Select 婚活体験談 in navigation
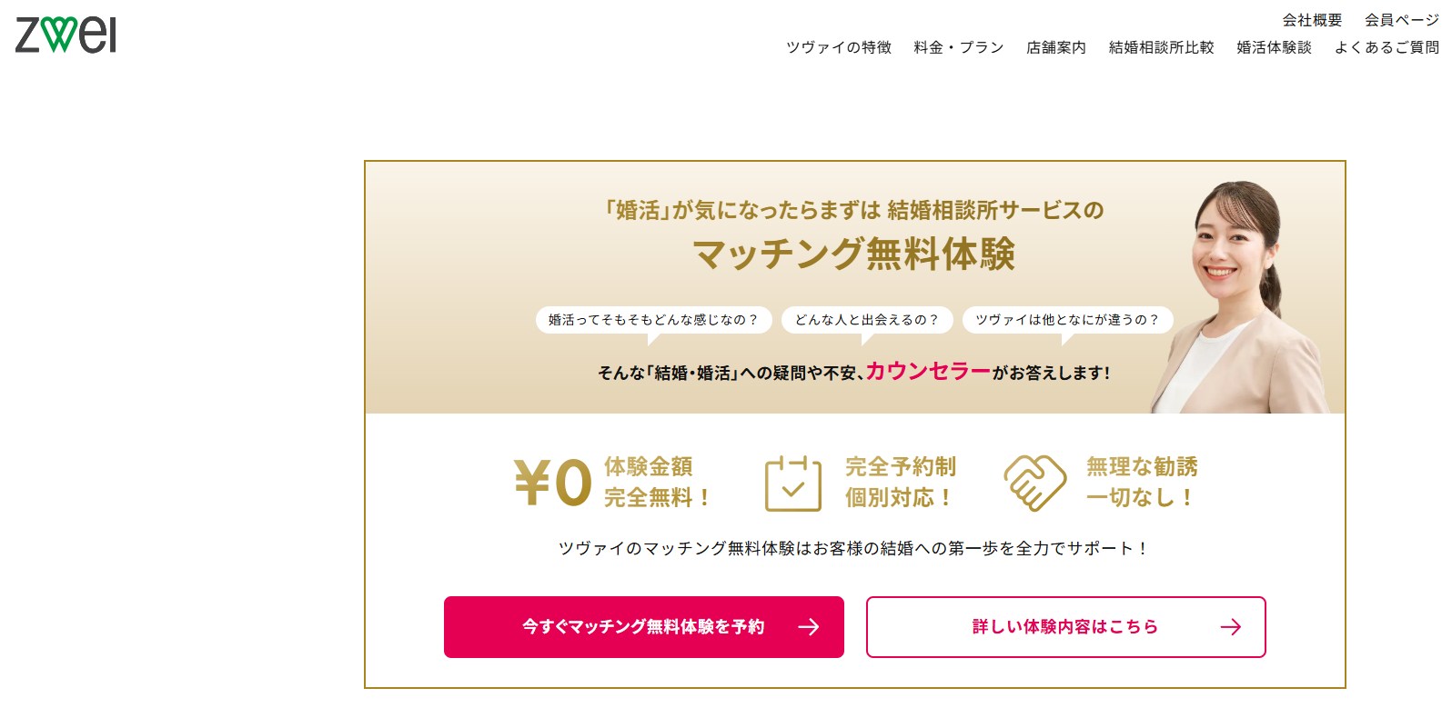 point(1274,47)
